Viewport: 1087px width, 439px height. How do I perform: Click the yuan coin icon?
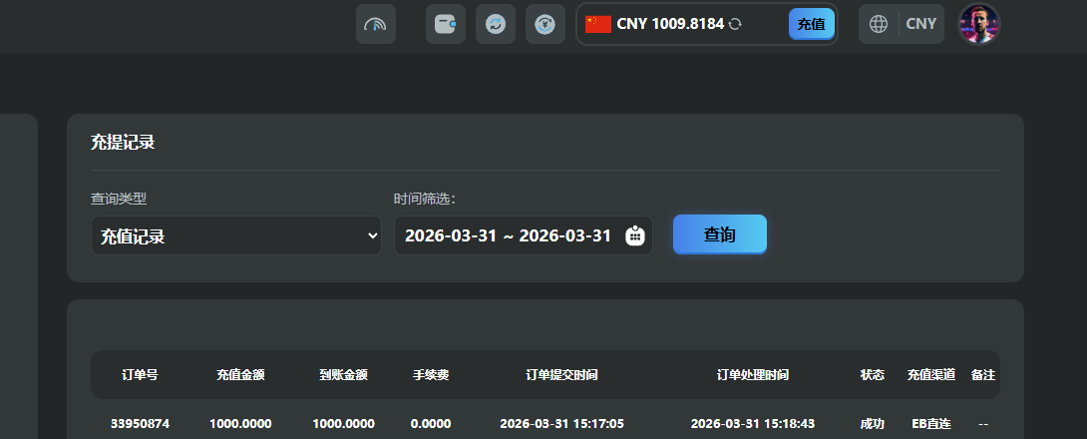(545, 24)
